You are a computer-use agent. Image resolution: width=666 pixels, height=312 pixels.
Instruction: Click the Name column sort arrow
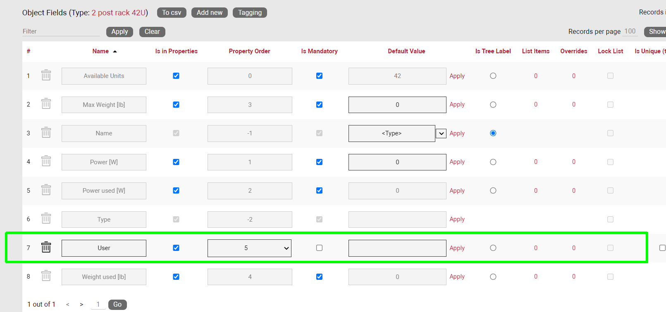[x=115, y=52]
